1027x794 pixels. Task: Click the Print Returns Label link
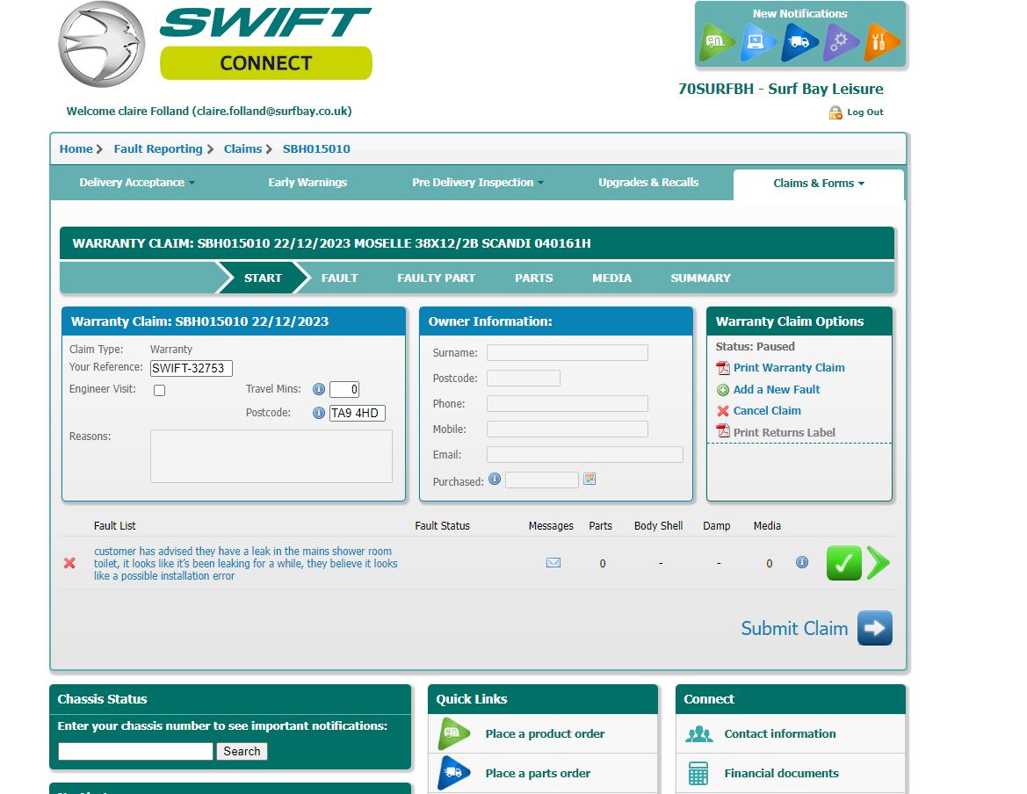tap(784, 433)
